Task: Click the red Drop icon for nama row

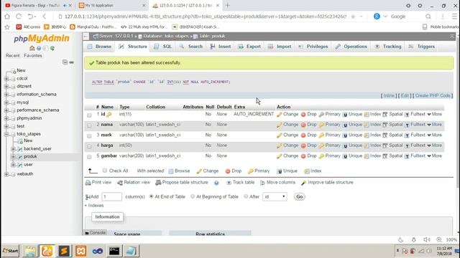Action: click(x=303, y=125)
